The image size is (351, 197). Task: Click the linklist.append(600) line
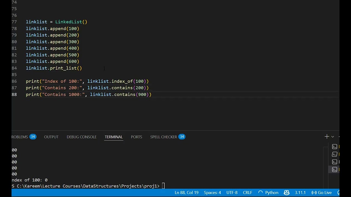53,61
